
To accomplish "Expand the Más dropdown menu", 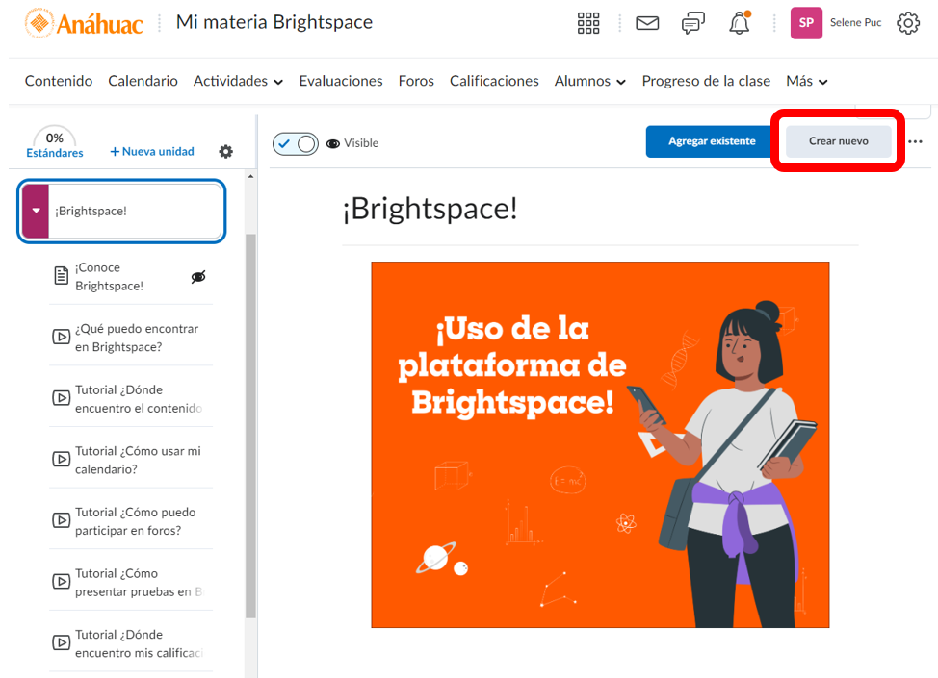I will tap(806, 82).
